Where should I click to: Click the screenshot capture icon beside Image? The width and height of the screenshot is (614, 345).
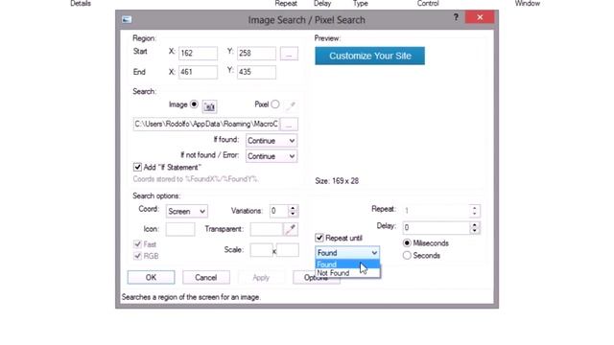click(209, 106)
